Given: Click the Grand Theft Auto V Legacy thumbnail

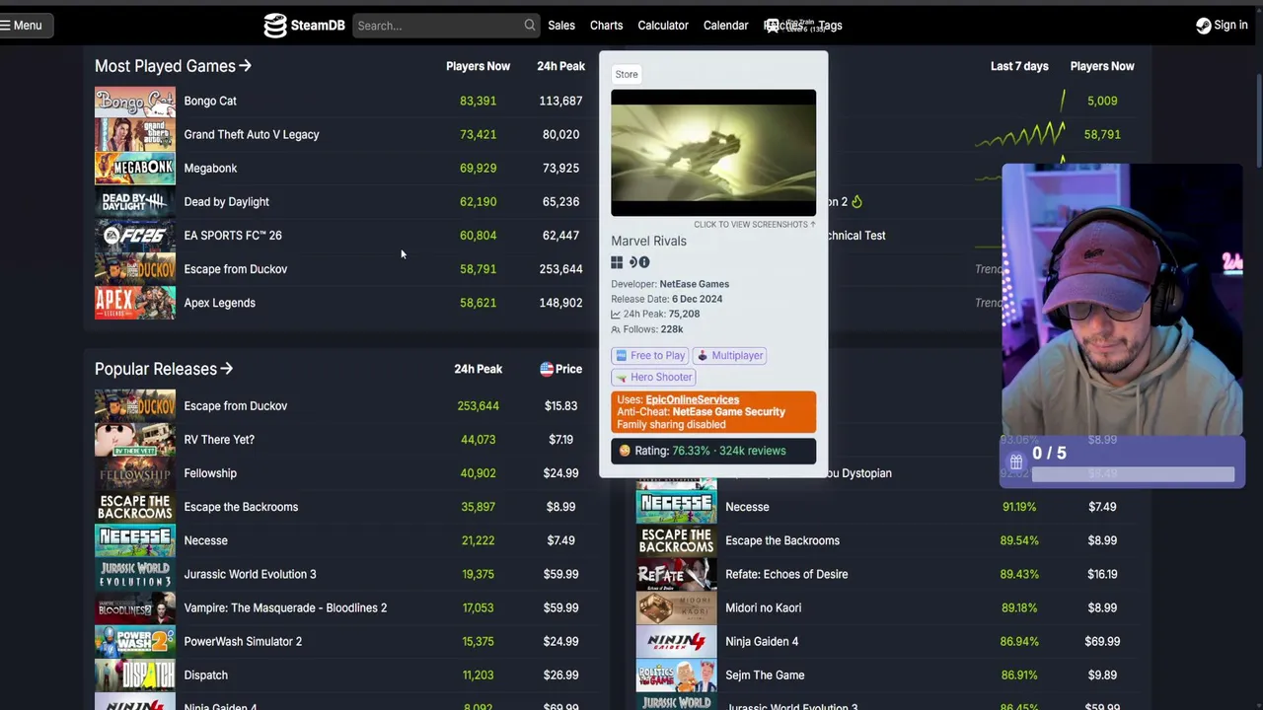Looking at the screenshot, I should click(x=135, y=134).
